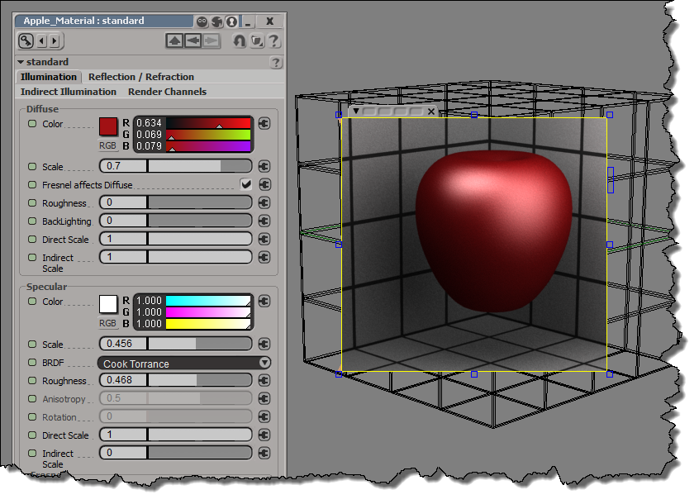This screenshot has width=699, height=504.
Task: Toggle animation marker next to Diffuse Scale
Action: click(x=32, y=167)
